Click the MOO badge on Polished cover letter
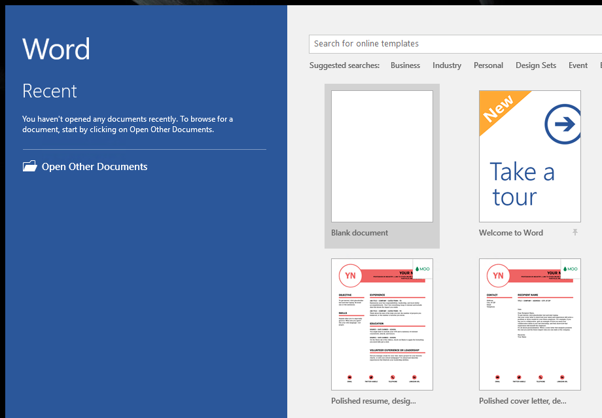Image resolution: width=602 pixels, height=418 pixels. point(571,269)
